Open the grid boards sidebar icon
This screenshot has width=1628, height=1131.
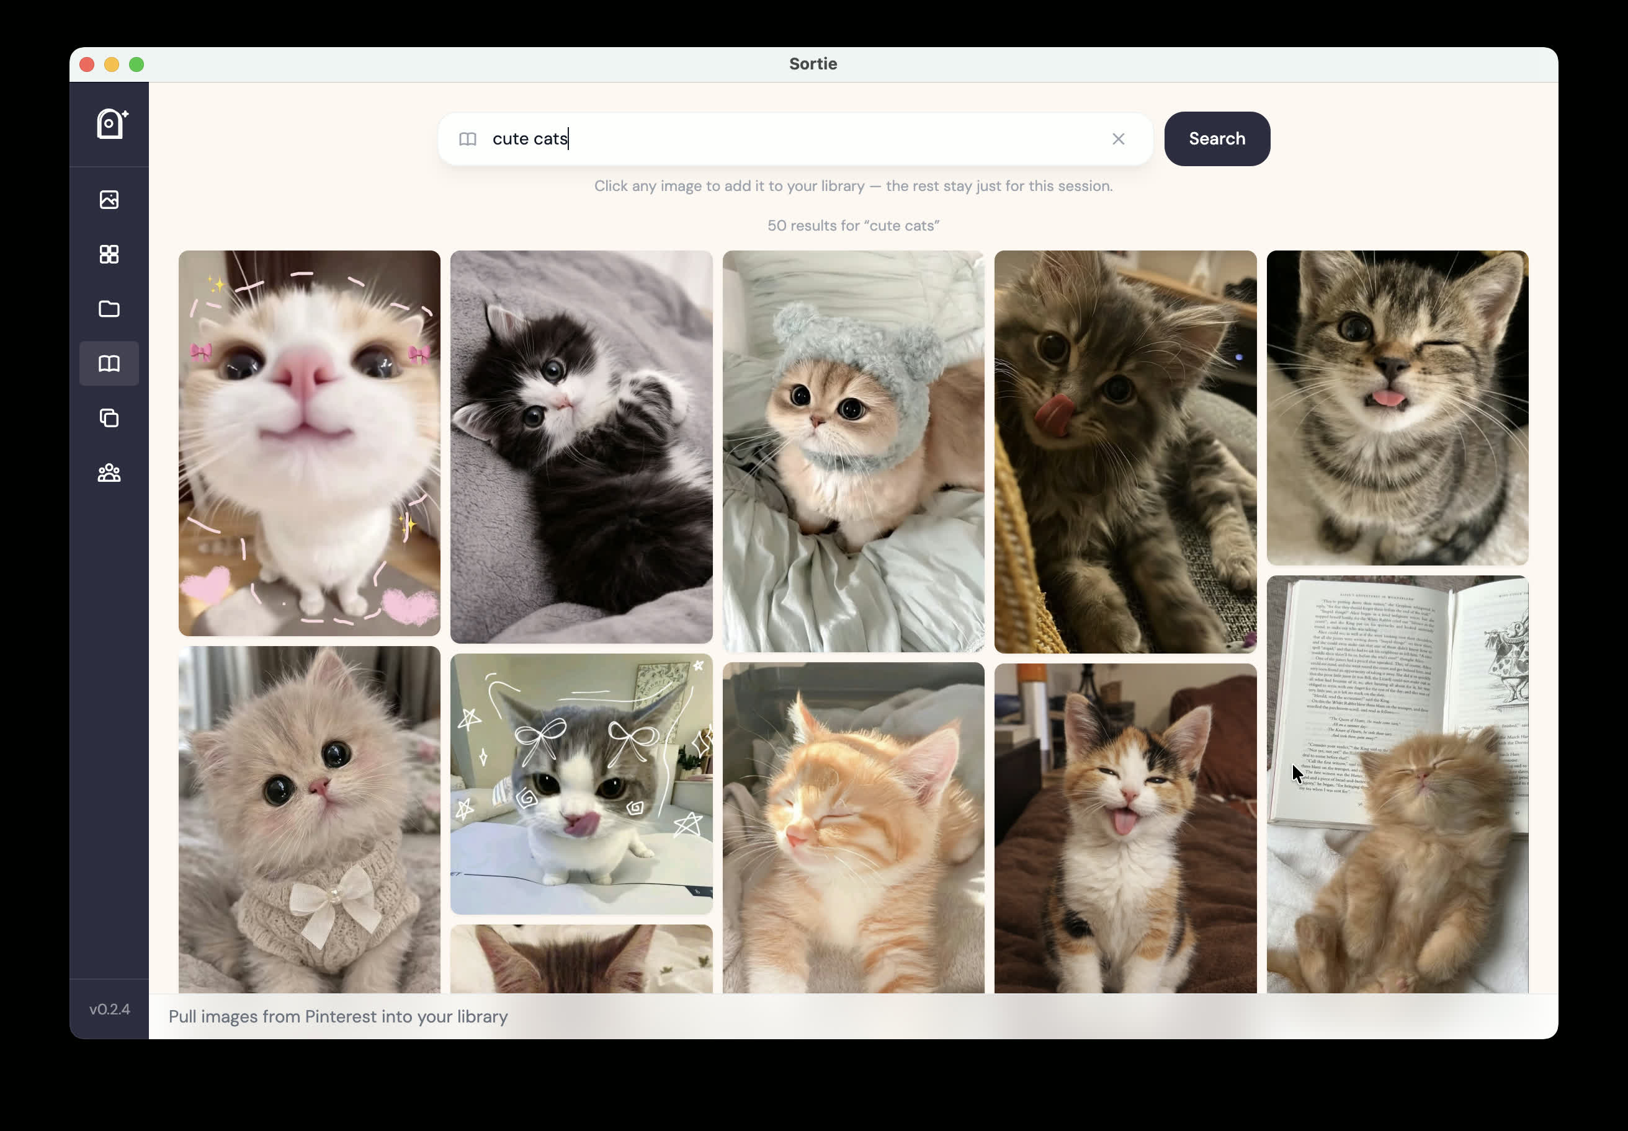(109, 254)
